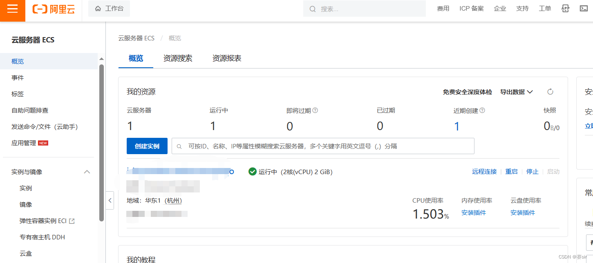
Task: Open the Cloud Shell terminal icon
Action: [584, 9]
